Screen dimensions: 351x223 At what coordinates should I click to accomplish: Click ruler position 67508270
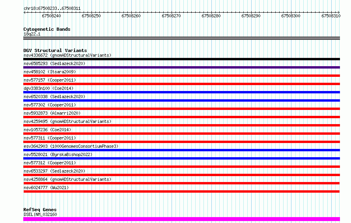pyautogui.click(x=171, y=16)
